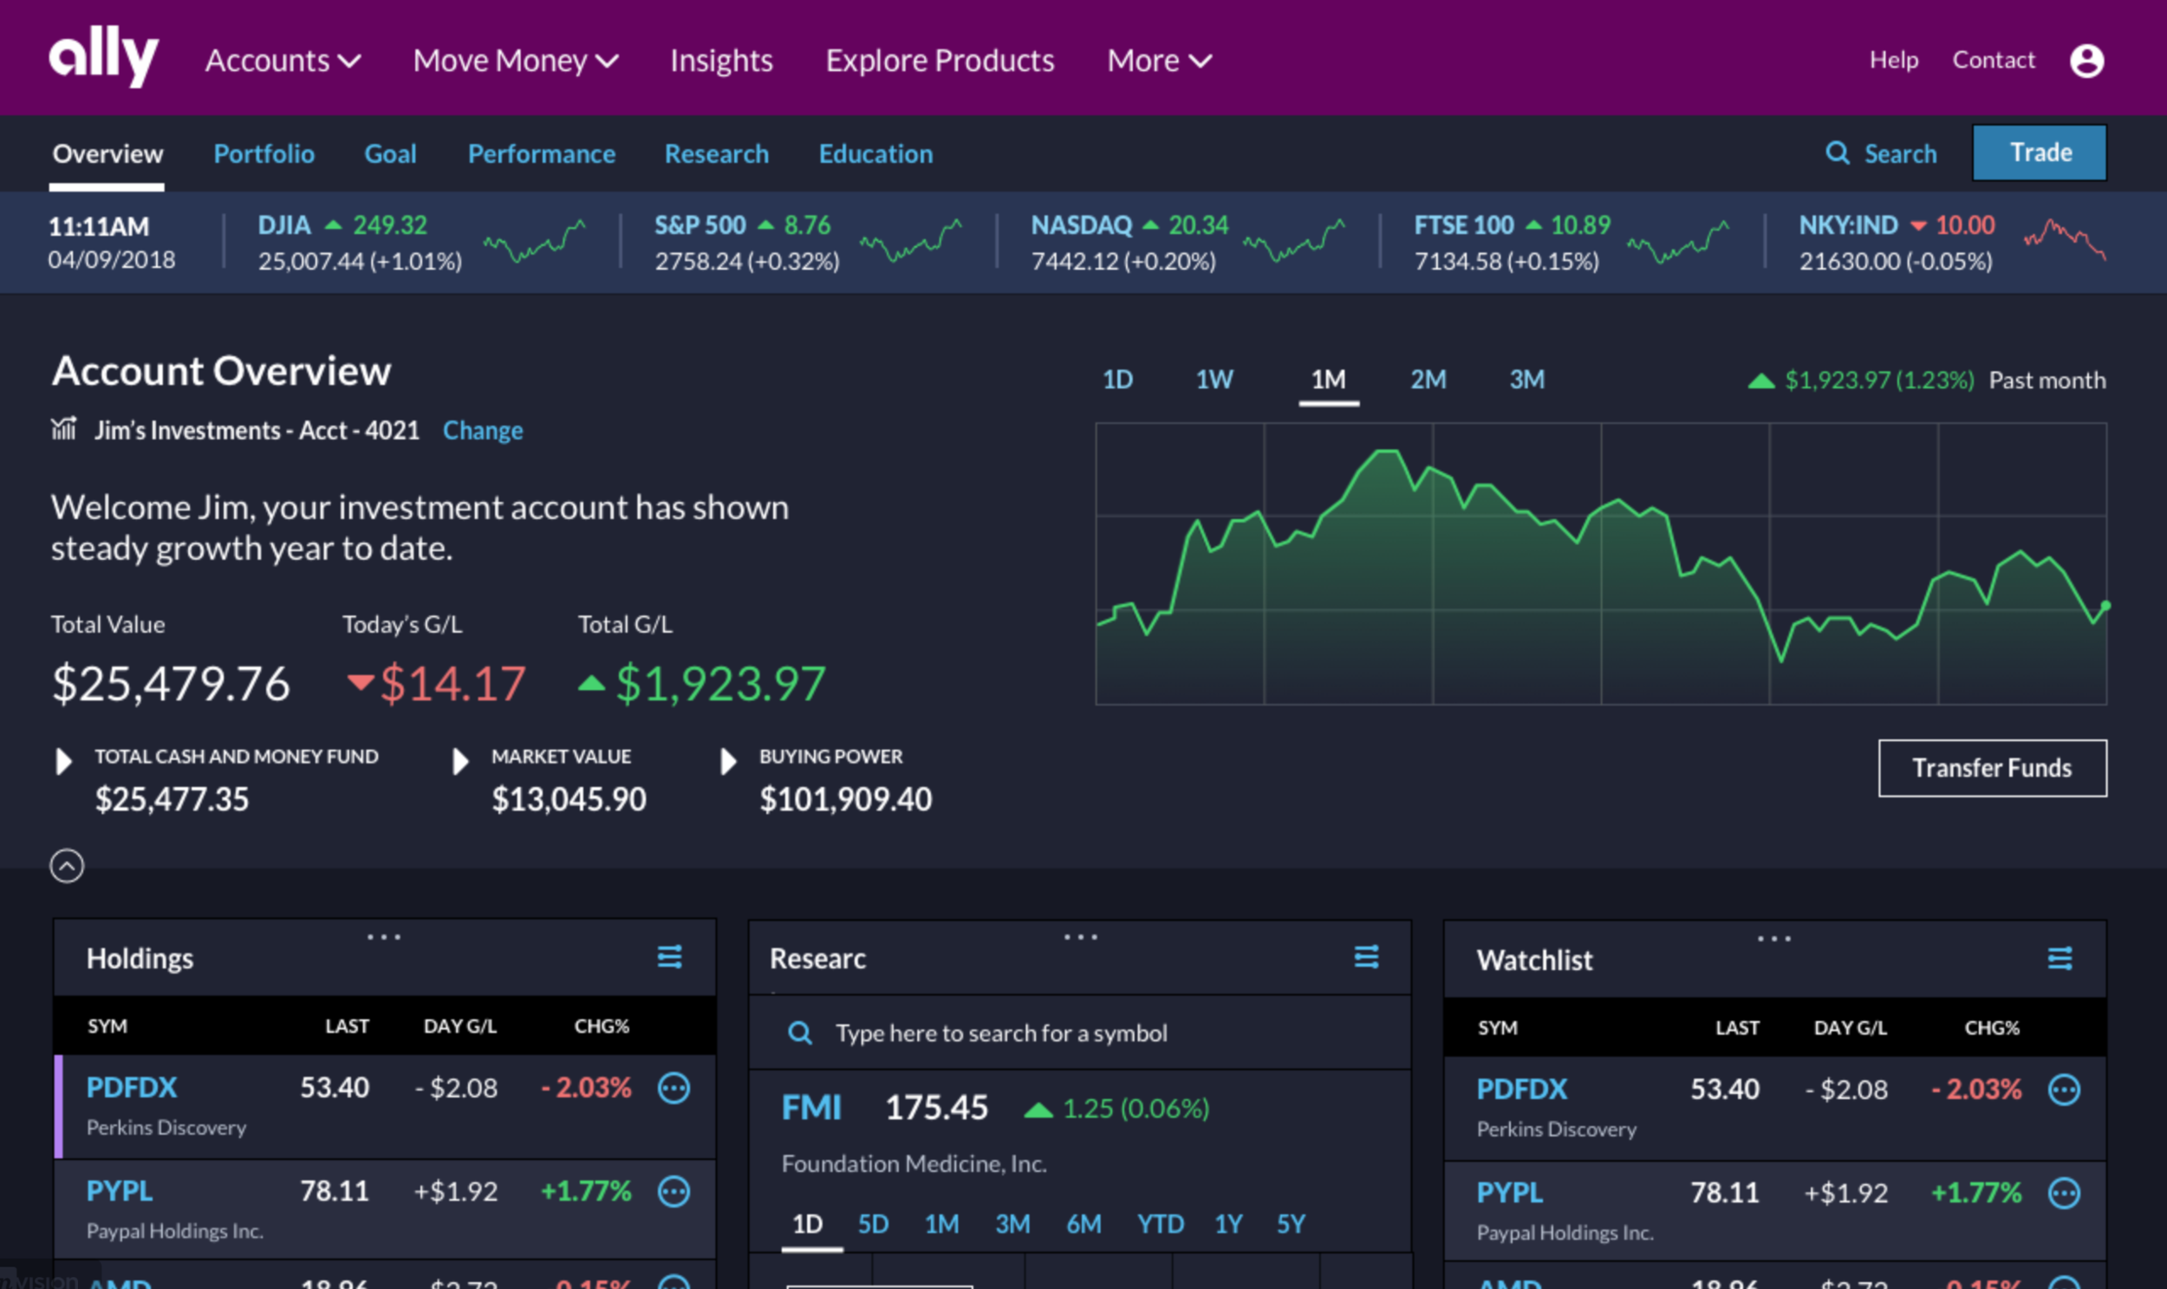
Task: Select the 3M account chart range
Action: tap(1527, 380)
